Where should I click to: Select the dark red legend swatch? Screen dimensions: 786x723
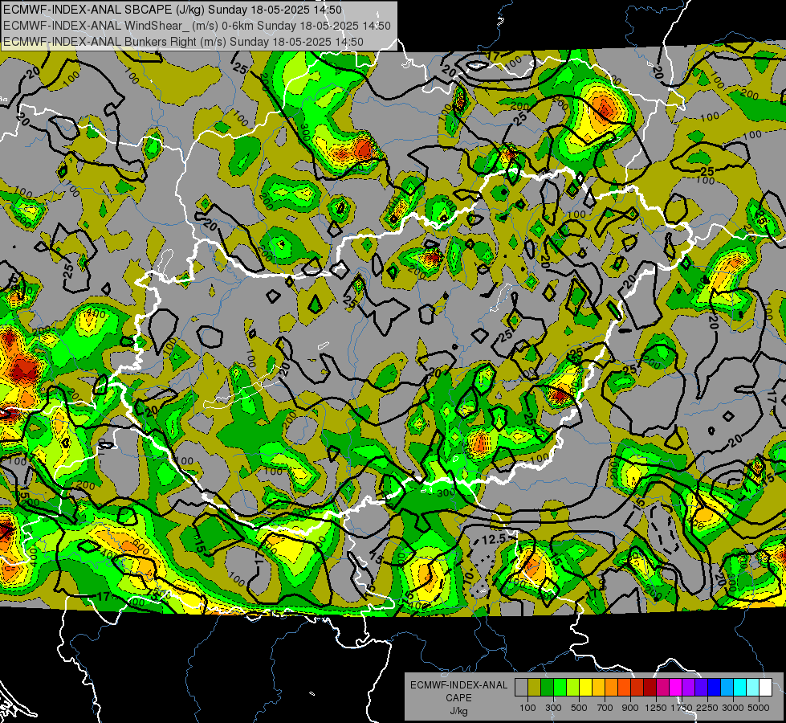point(650,687)
